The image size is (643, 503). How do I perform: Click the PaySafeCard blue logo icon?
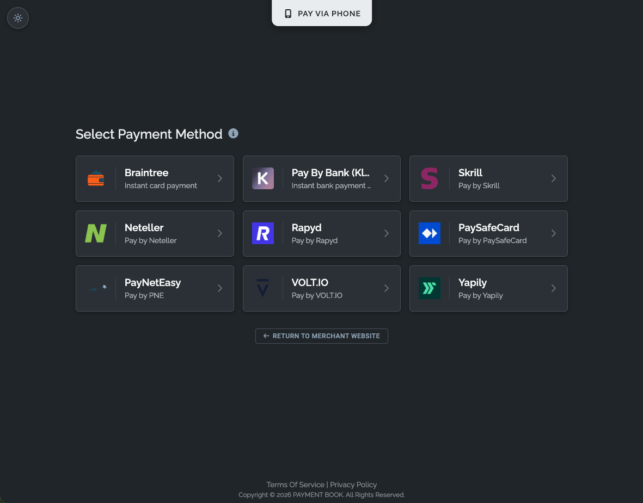430,233
